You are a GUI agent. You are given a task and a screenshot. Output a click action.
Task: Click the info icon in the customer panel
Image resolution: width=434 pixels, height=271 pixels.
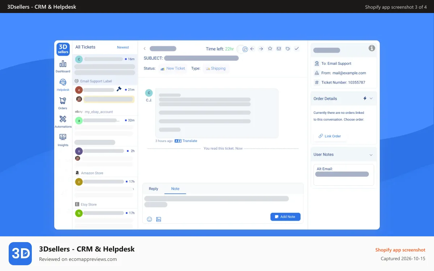[372, 48]
